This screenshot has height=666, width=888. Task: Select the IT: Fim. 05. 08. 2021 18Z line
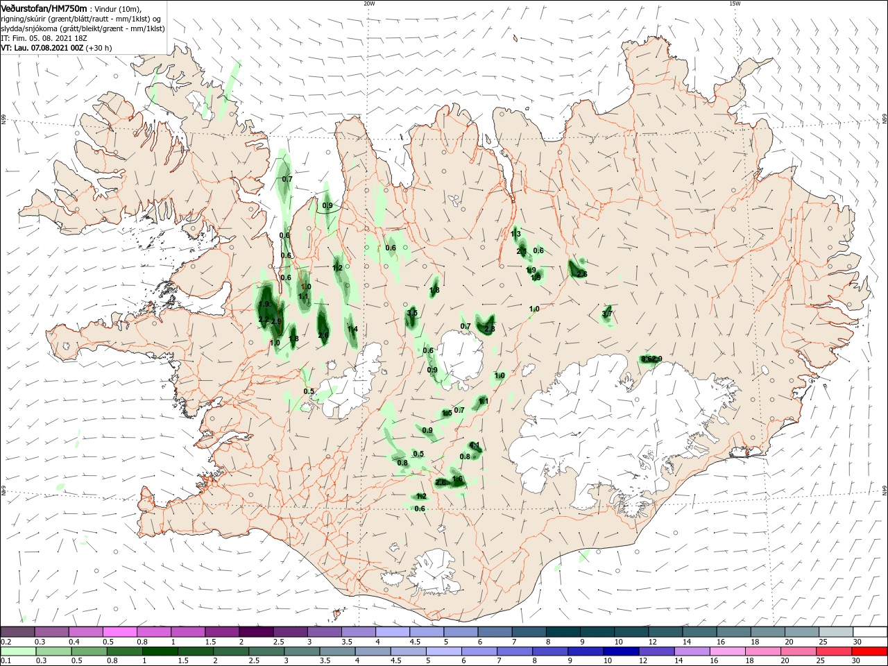click(x=44, y=38)
